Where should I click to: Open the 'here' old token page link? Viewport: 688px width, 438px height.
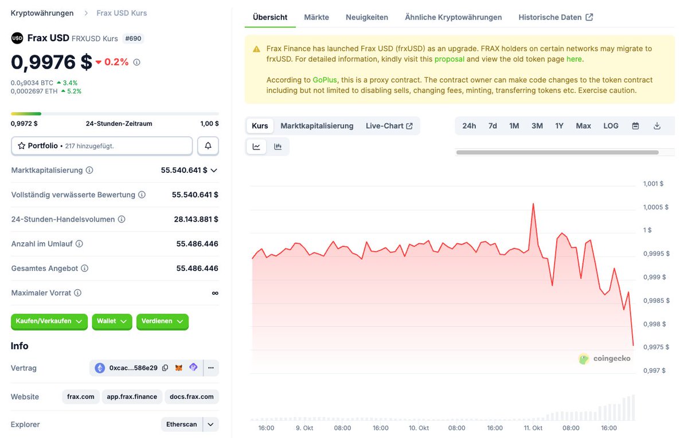click(574, 59)
